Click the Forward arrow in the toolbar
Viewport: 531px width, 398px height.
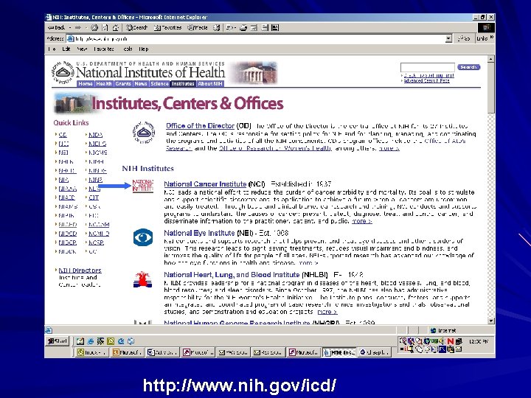tap(78, 28)
